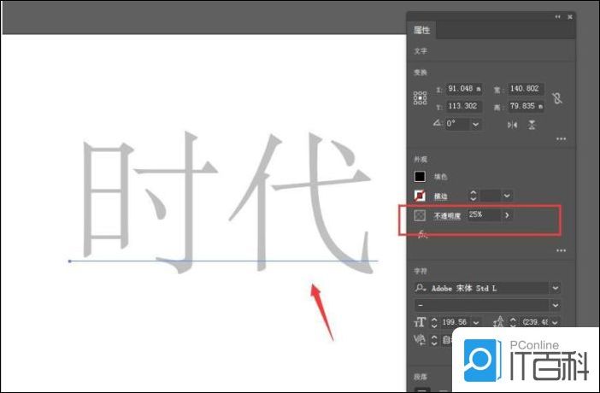The image size is (600, 393).
Task: Click the height field 79.835
Action: click(526, 106)
